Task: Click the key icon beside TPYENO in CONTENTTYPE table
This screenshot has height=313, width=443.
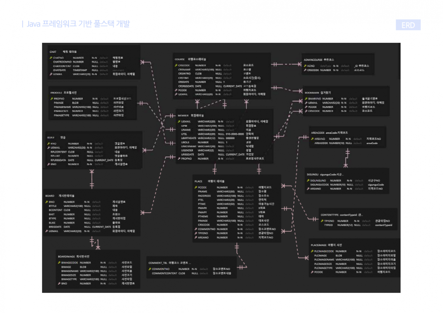Action: tap(322, 221)
